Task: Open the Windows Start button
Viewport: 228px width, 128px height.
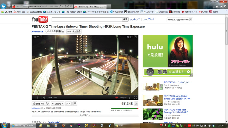Action: (4, 125)
